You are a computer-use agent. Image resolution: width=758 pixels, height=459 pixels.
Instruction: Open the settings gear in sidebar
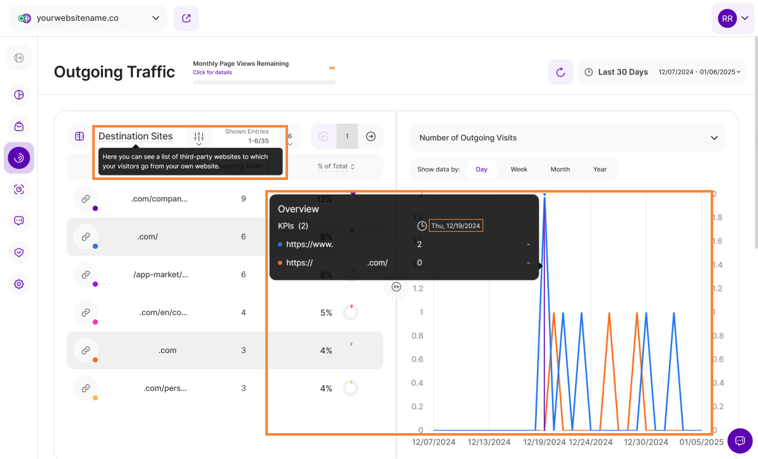point(19,284)
